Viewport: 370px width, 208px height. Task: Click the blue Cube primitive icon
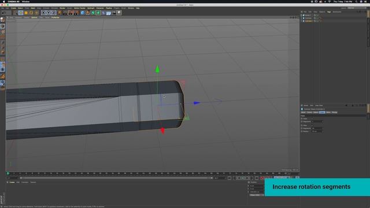[x=83, y=13]
